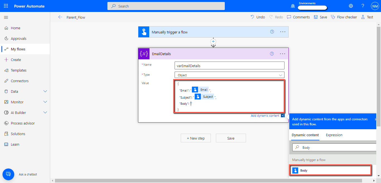This screenshot has width=381, height=183.
Task: Click the Create plus icon
Action: pyautogui.click(x=6, y=60)
